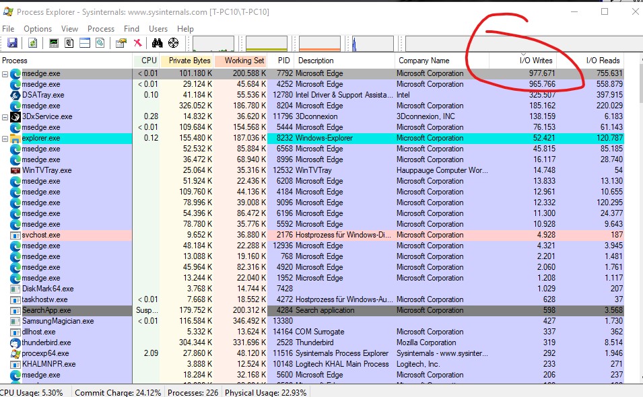Sort by the Company Name column header
Viewport: 643px width, 397px height.
pyautogui.click(x=442, y=61)
